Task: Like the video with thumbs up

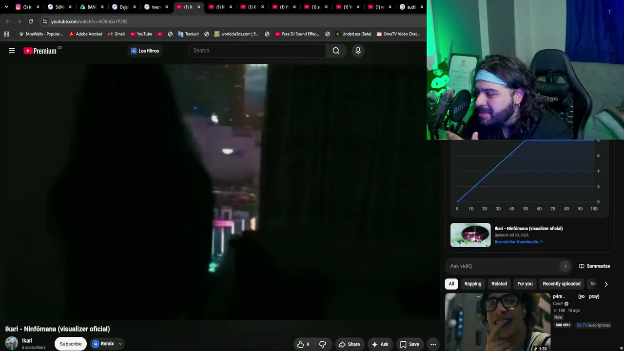Action: [x=304, y=344]
